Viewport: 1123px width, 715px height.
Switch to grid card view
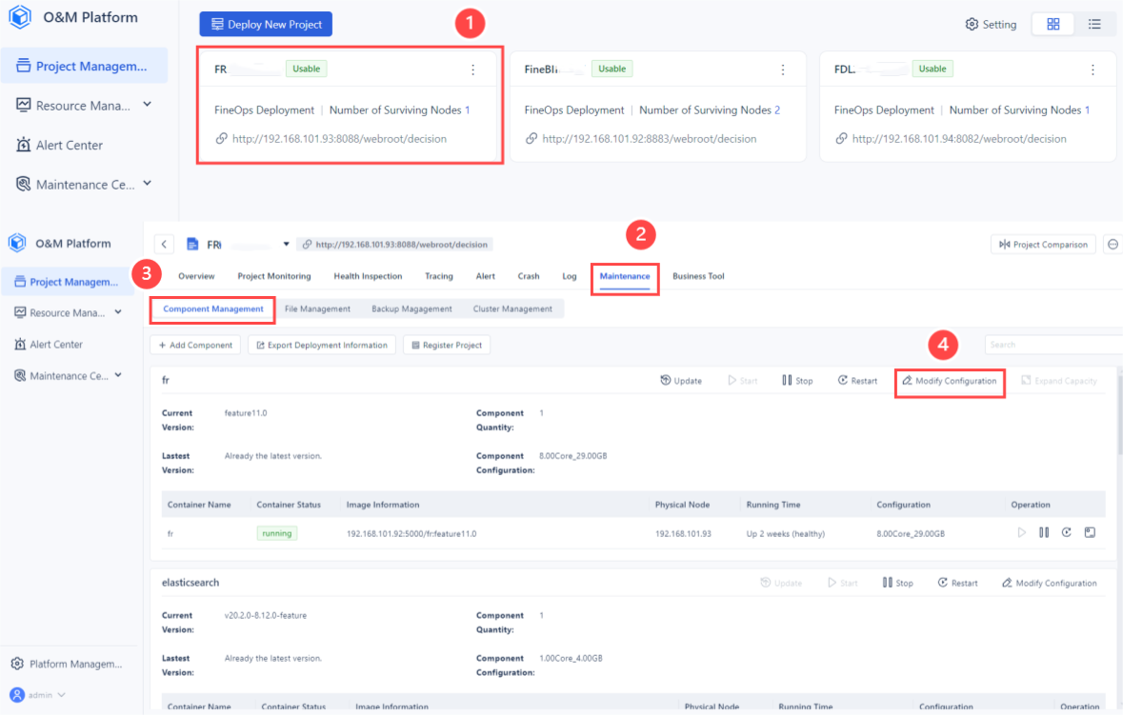click(x=1053, y=25)
